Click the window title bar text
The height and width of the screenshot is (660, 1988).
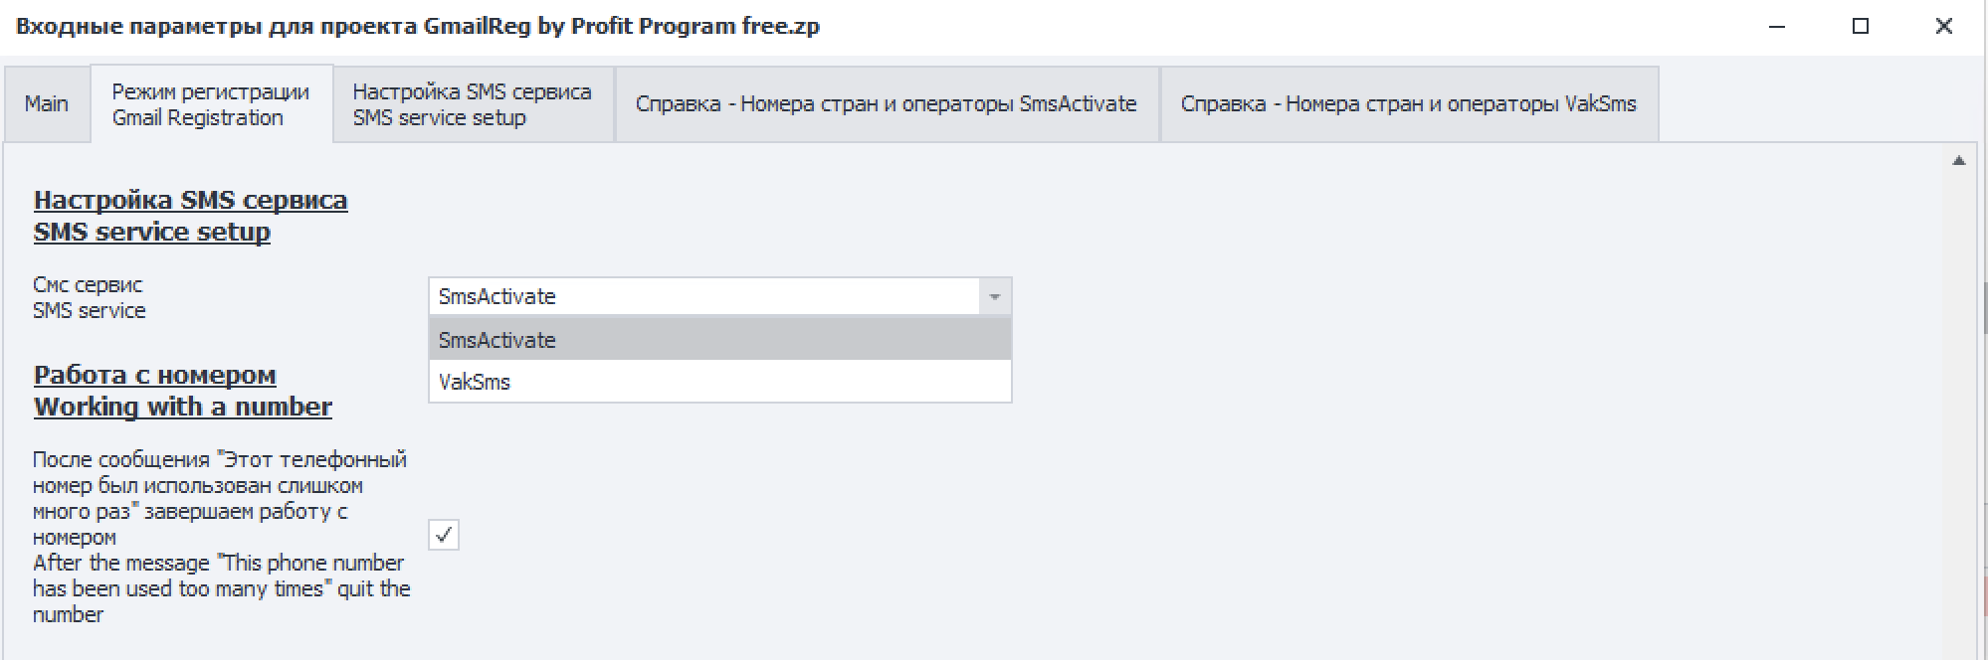pos(418,27)
